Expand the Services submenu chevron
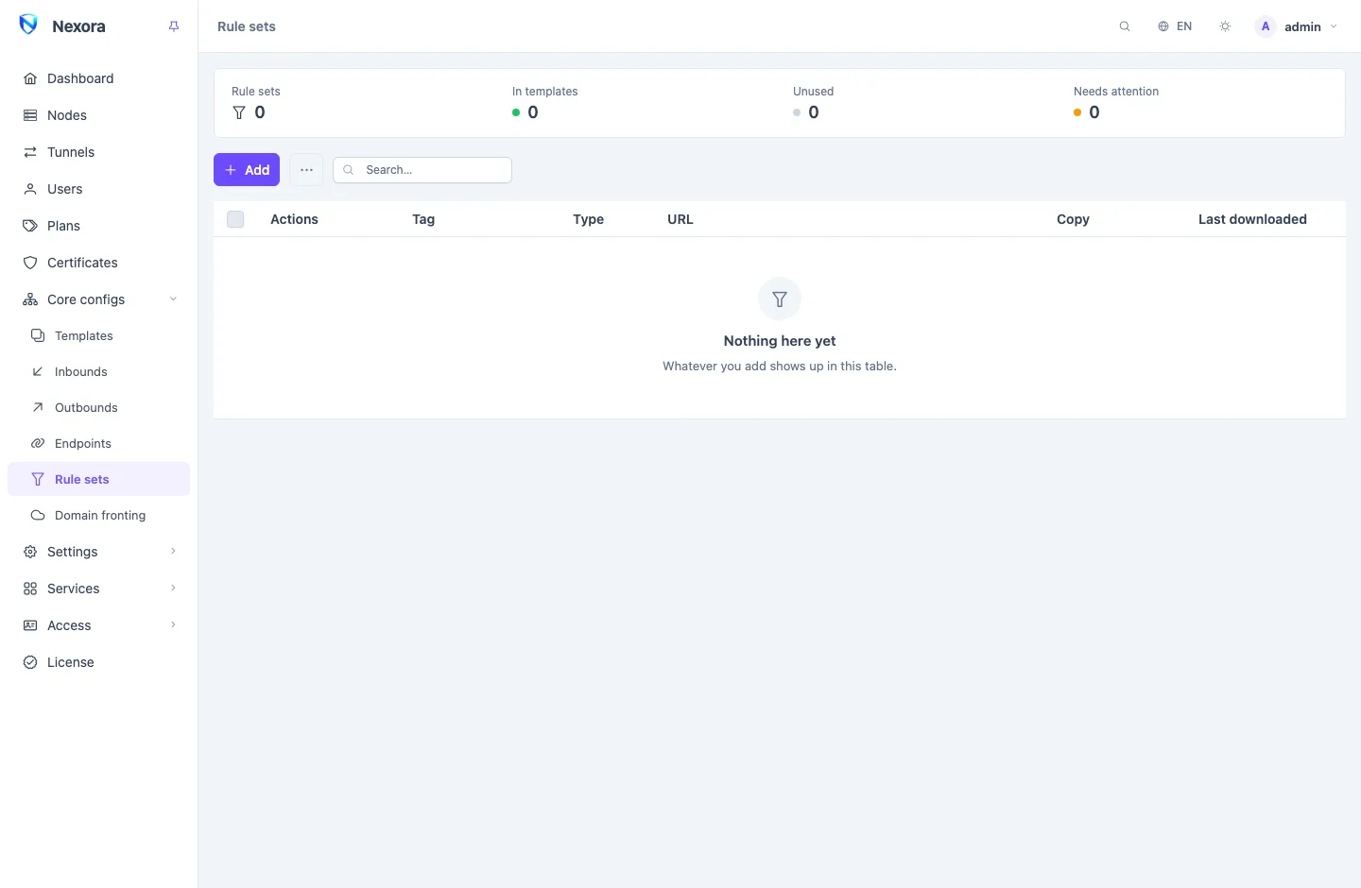 173,589
